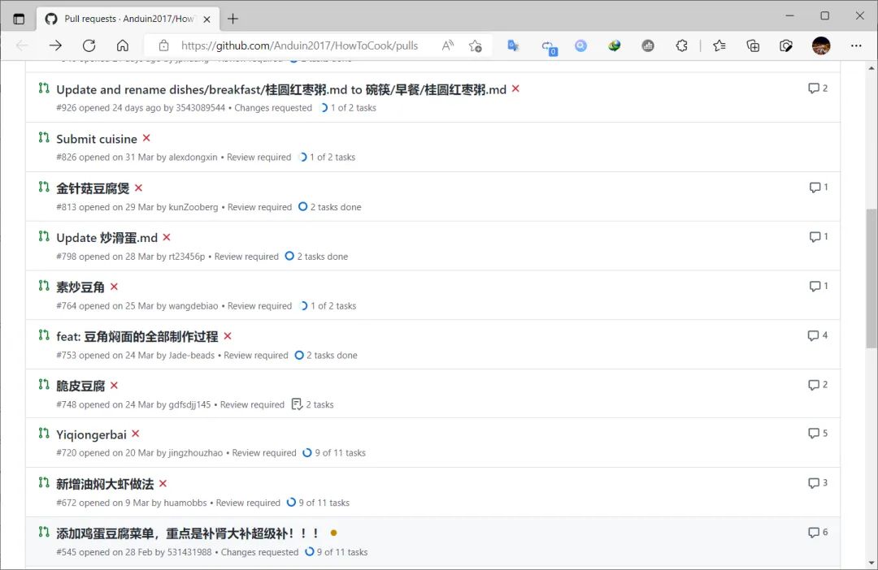Open the blue magnifier extension icon
The width and height of the screenshot is (878, 570).
(x=580, y=45)
